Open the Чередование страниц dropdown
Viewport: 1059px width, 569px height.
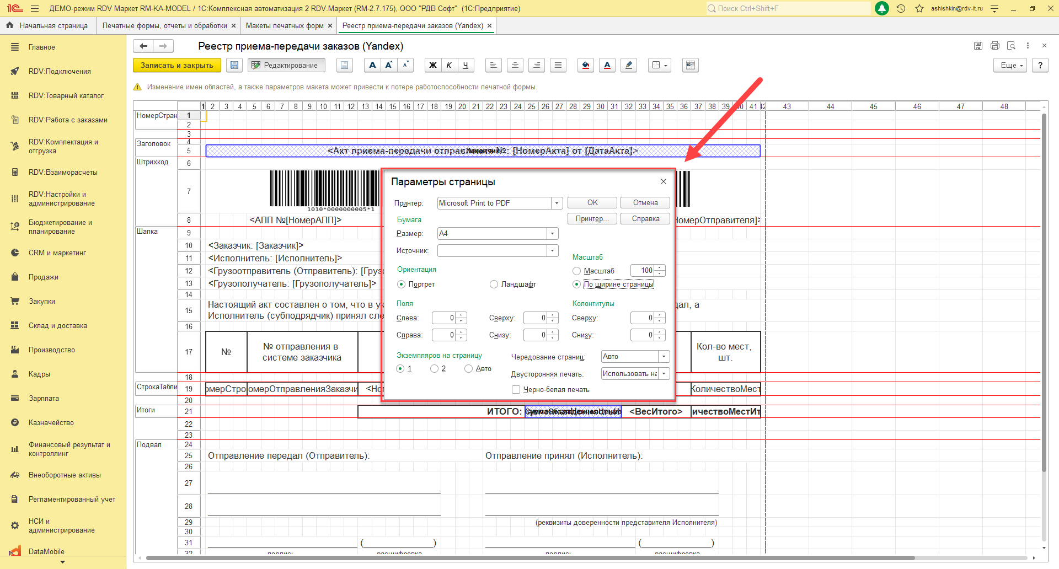pyautogui.click(x=664, y=357)
